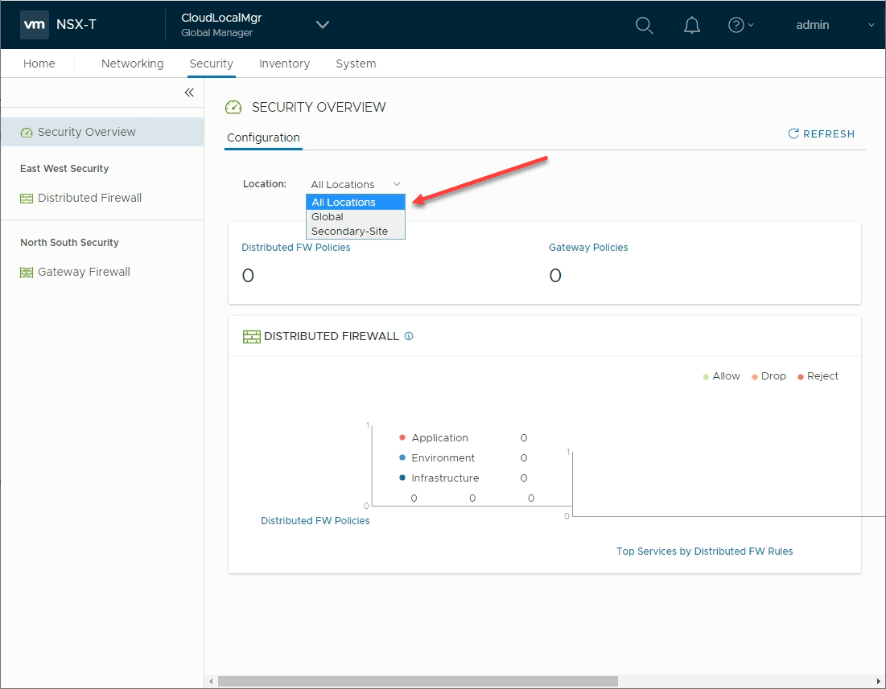The width and height of the screenshot is (886, 689).
Task: Open Distributed Firewall in the sidebar
Action: click(x=89, y=198)
